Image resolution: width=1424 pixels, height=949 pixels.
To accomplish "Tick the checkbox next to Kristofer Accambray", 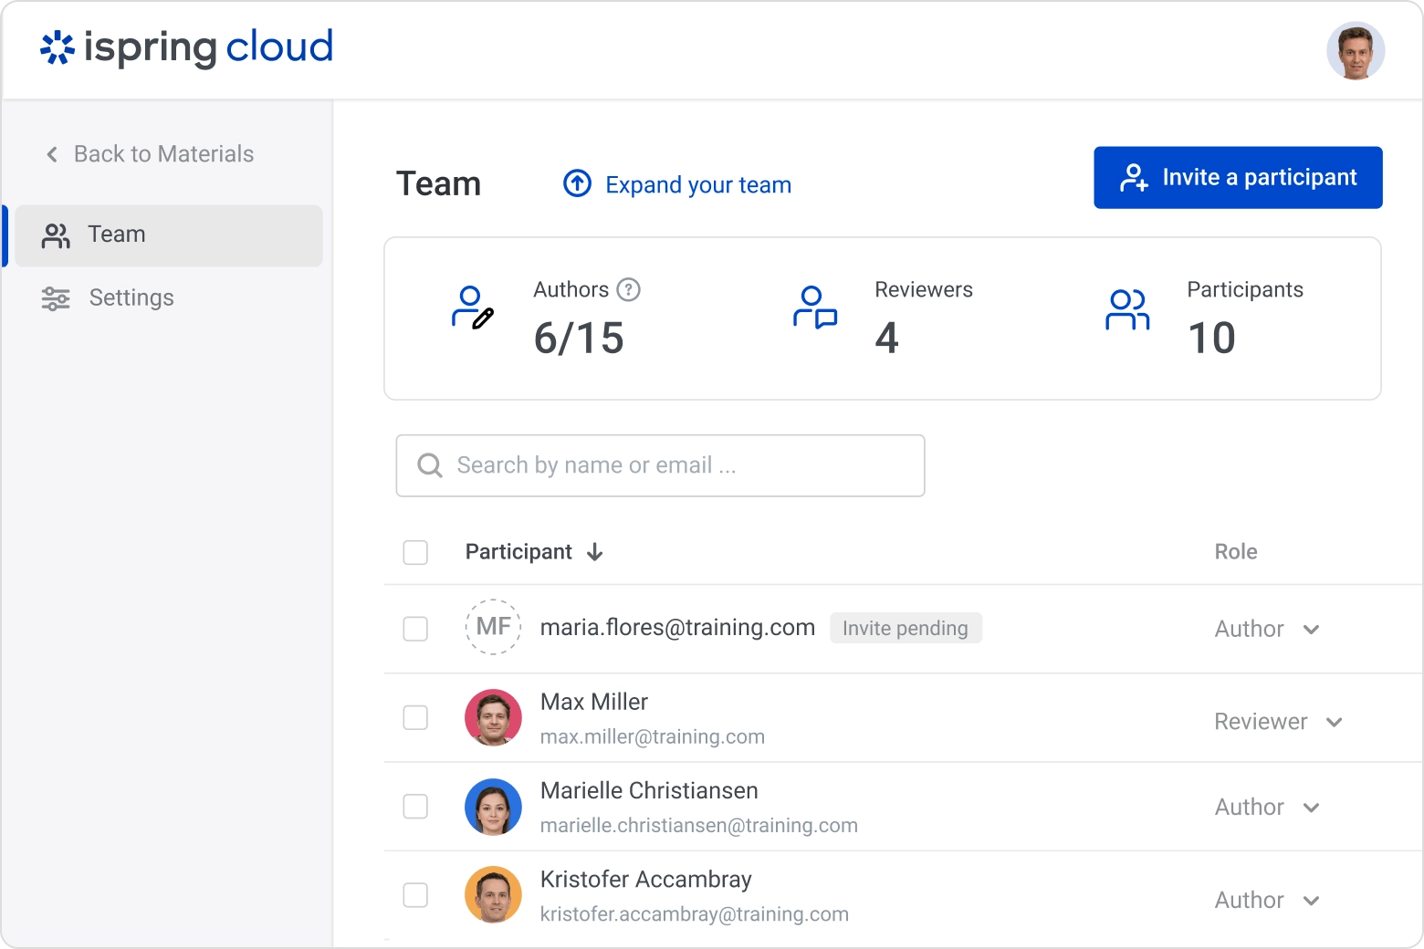I will (x=415, y=895).
